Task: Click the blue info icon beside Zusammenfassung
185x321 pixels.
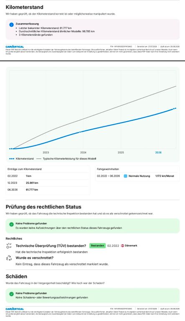Action: click(x=11, y=25)
